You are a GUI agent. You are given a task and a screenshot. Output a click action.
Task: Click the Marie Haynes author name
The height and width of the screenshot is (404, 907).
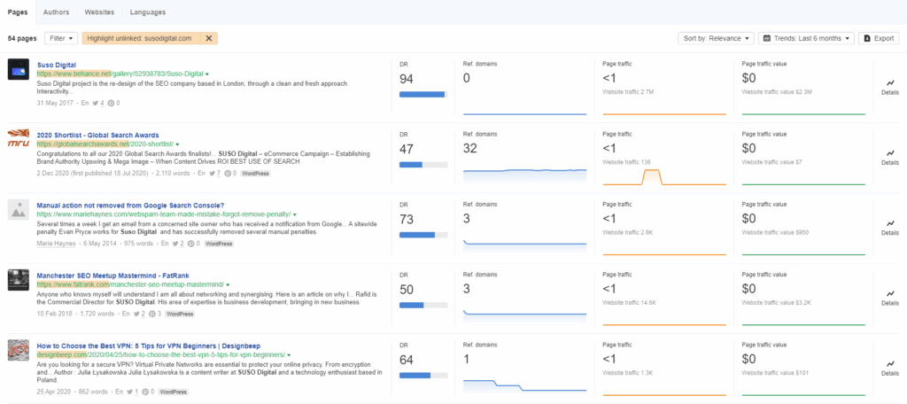[x=56, y=244]
